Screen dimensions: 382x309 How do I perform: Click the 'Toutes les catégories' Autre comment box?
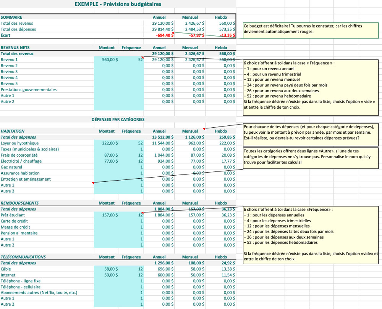click(x=311, y=158)
